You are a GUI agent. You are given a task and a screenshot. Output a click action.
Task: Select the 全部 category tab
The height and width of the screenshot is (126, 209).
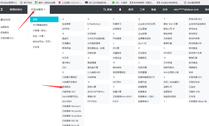pyautogui.click(x=44, y=19)
